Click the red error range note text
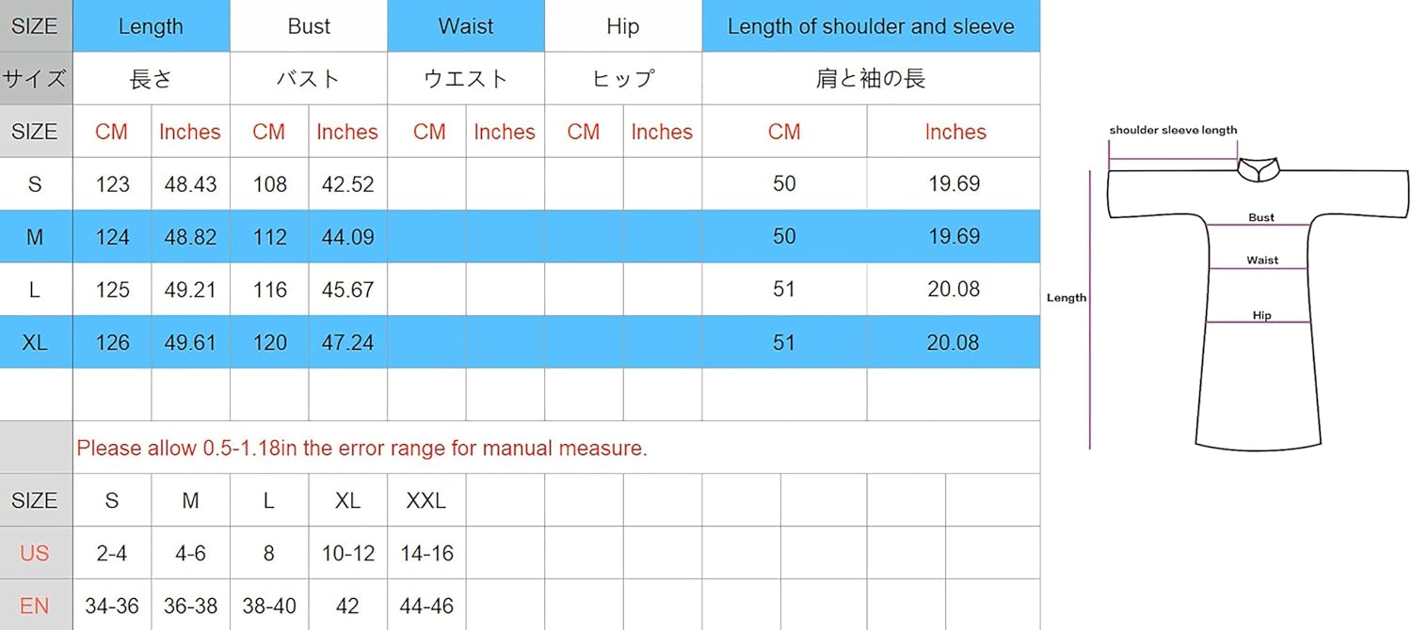The height and width of the screenshot is (630, 1412). click(x=361, y=449)
